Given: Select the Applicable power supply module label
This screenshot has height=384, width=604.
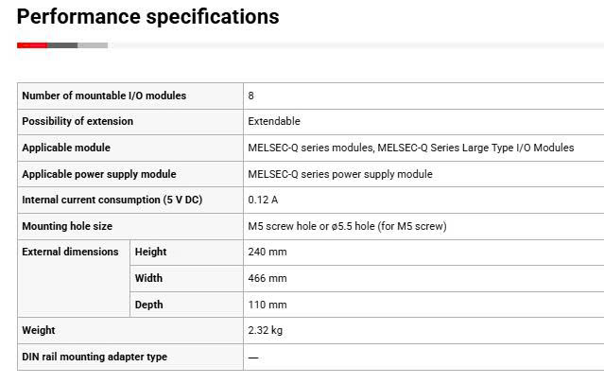Looking at the screenshot, I should [x=99, y=174].
